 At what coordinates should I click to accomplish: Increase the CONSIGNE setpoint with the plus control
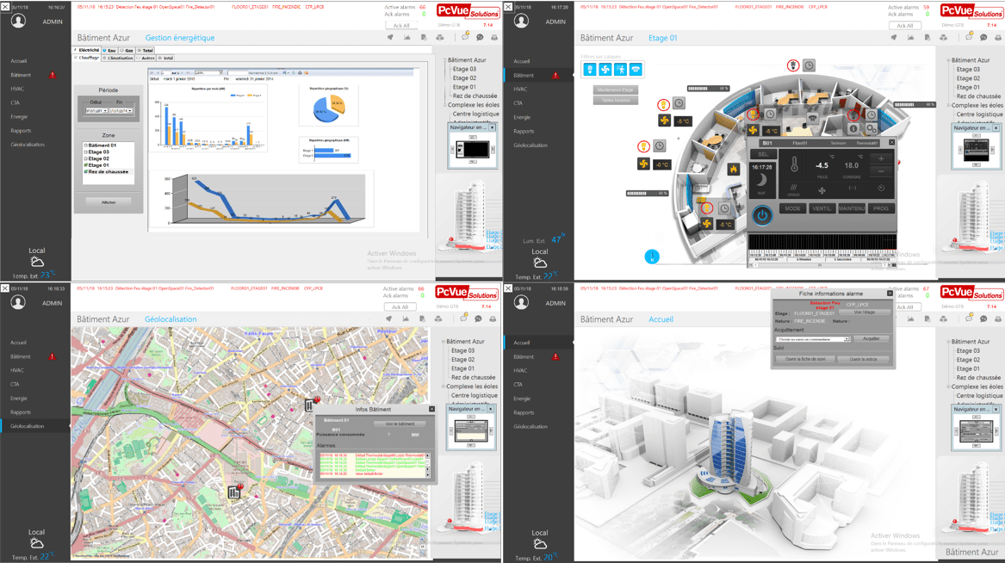click(x=881, y=158)
